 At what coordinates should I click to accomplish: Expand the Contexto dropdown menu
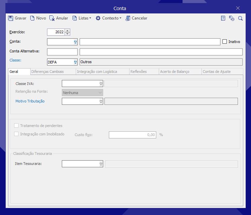tap(109, 18)
